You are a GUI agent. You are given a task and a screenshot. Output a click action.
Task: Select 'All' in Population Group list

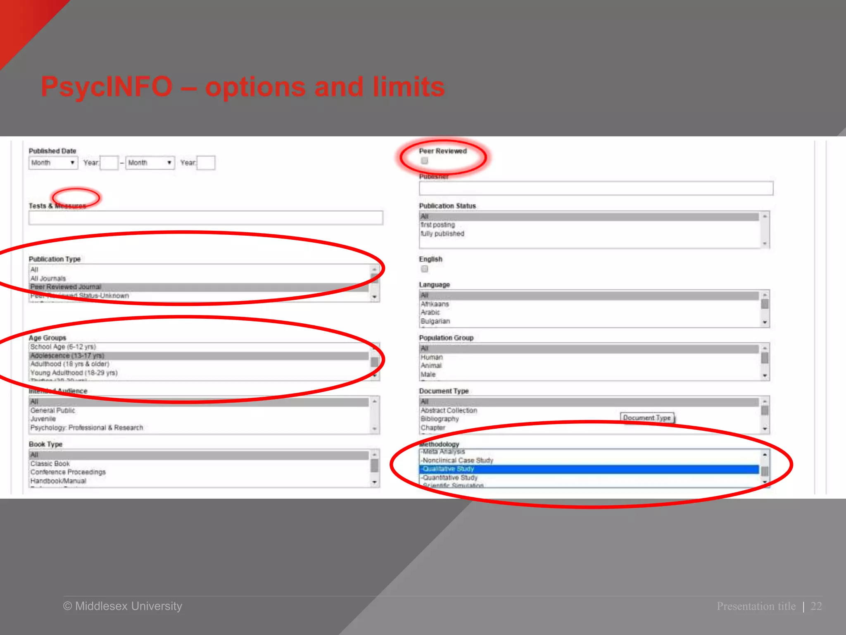589,349
